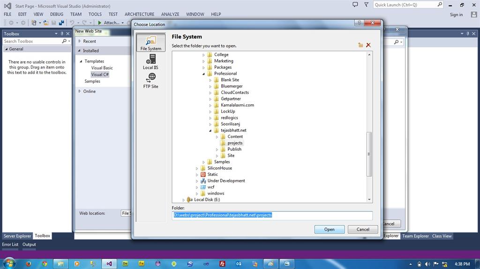Click the Attach start debugging arrow
The image size is (480, 269).
[99, 22]
